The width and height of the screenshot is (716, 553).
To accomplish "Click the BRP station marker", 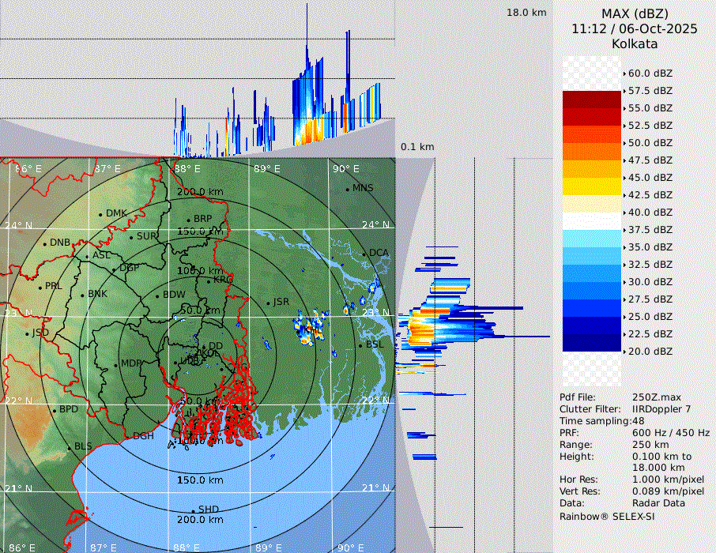I will coord(188,220).
